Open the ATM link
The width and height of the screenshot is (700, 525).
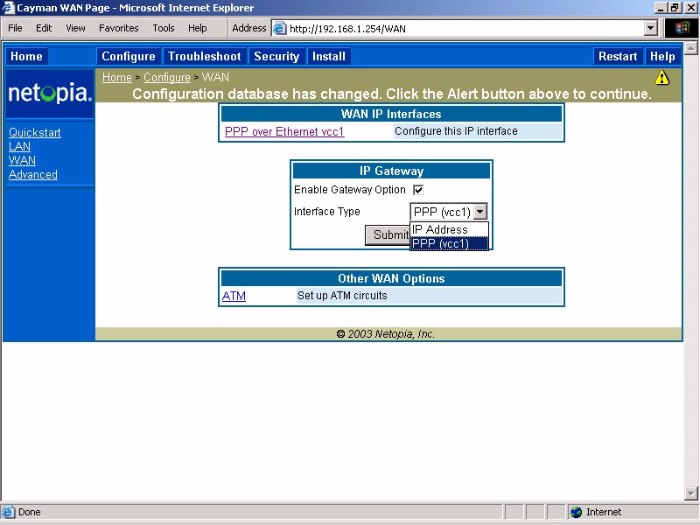click(x=234, y=296)
